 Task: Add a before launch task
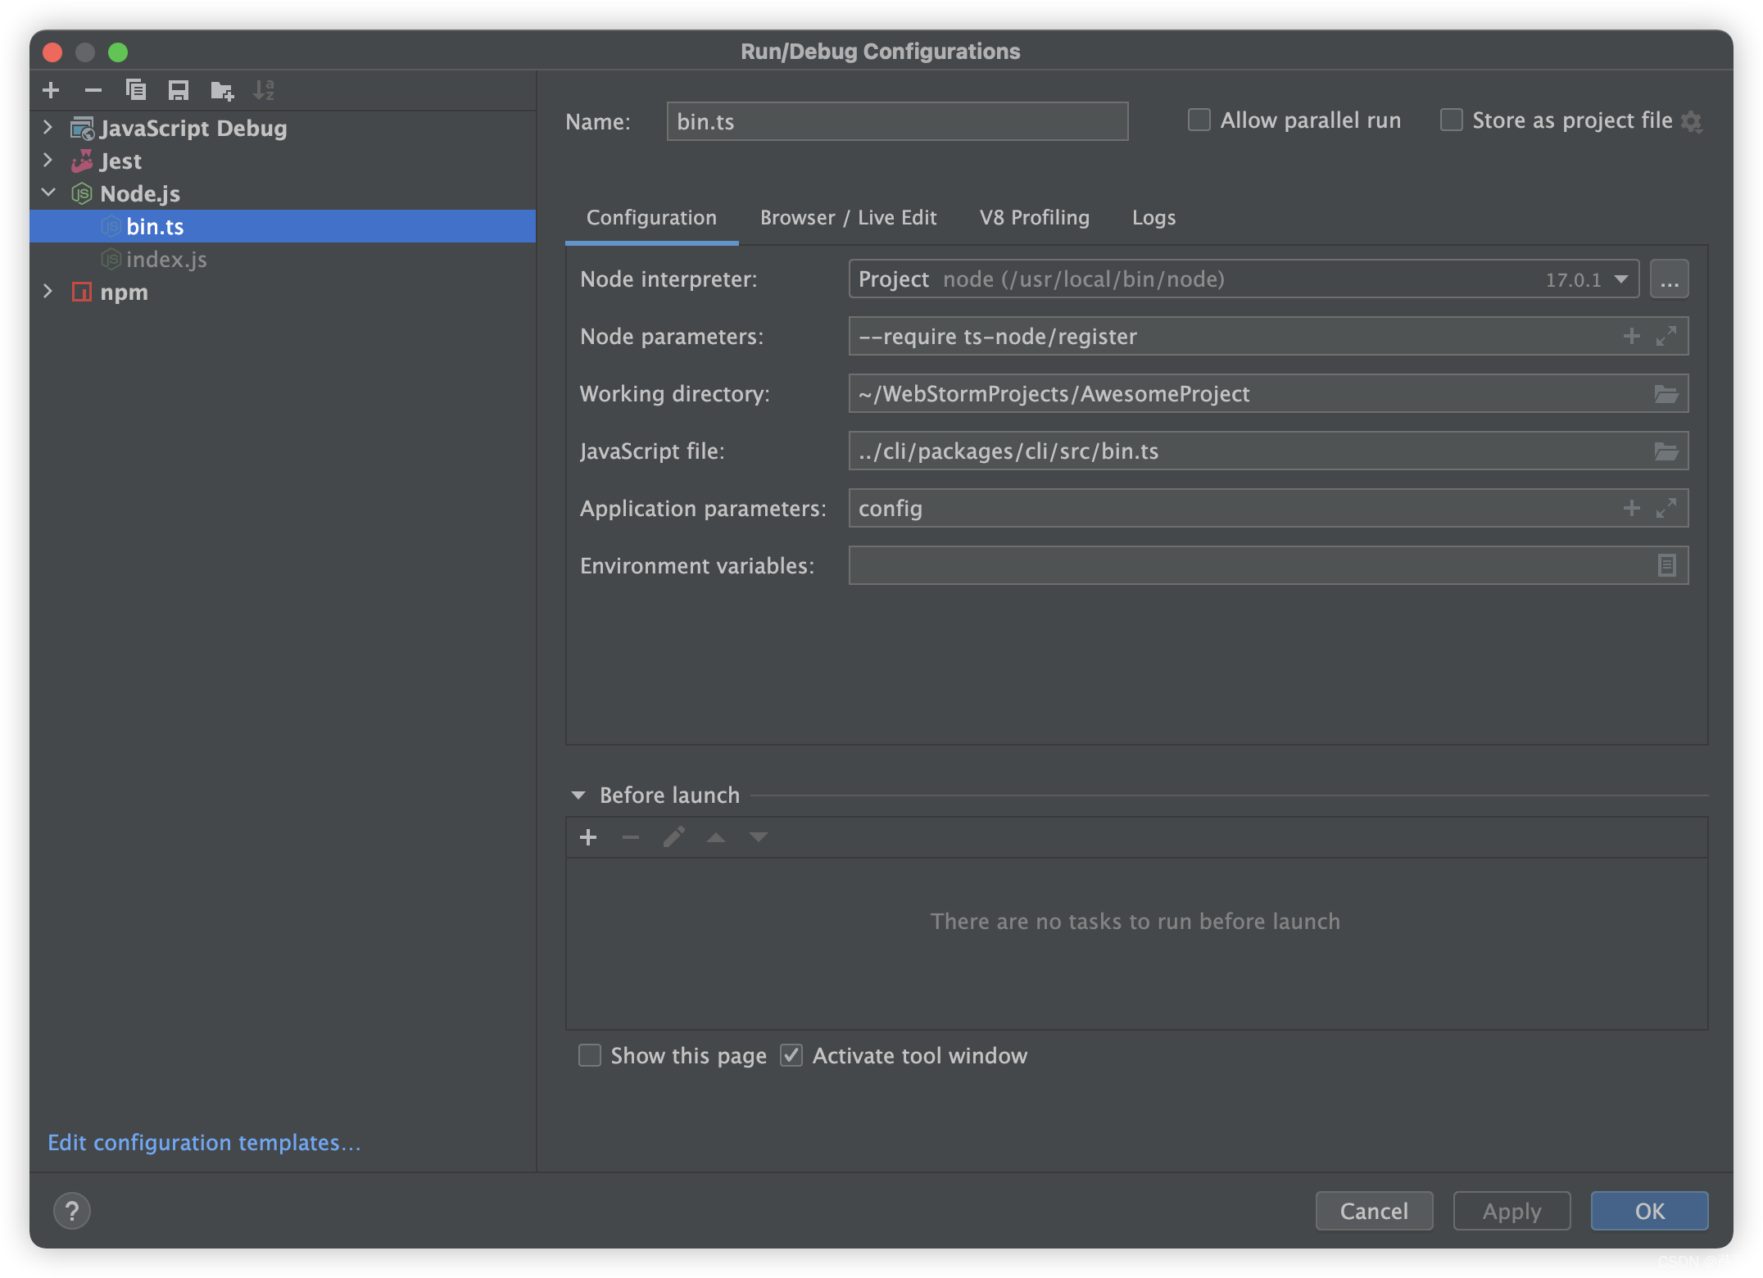[588, 837]
